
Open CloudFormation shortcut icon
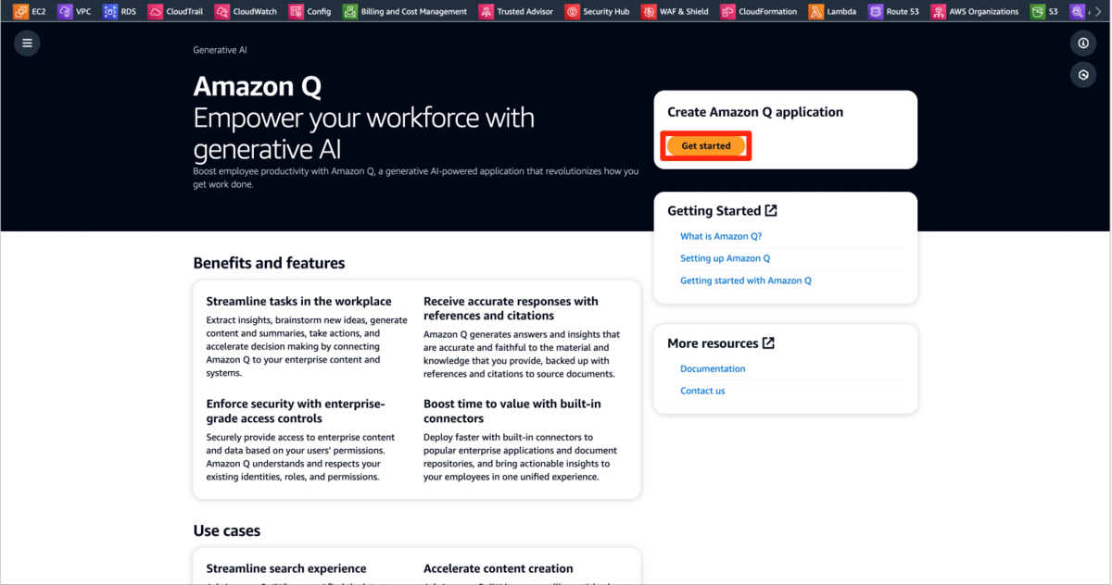[x=727, y=12]
